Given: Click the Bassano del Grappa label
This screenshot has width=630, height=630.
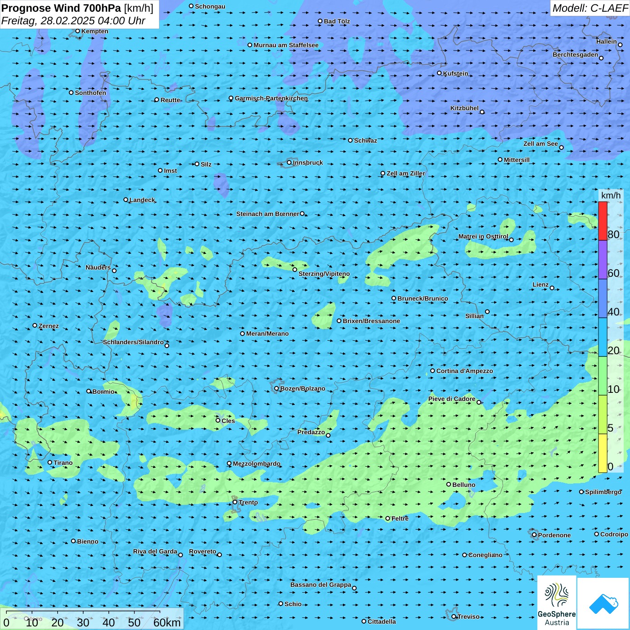Looking at the screenshot, I should 321,585.
